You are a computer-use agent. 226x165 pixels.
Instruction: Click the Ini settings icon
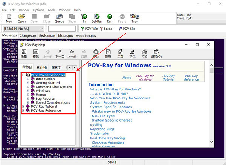click(x=84, y=17)
